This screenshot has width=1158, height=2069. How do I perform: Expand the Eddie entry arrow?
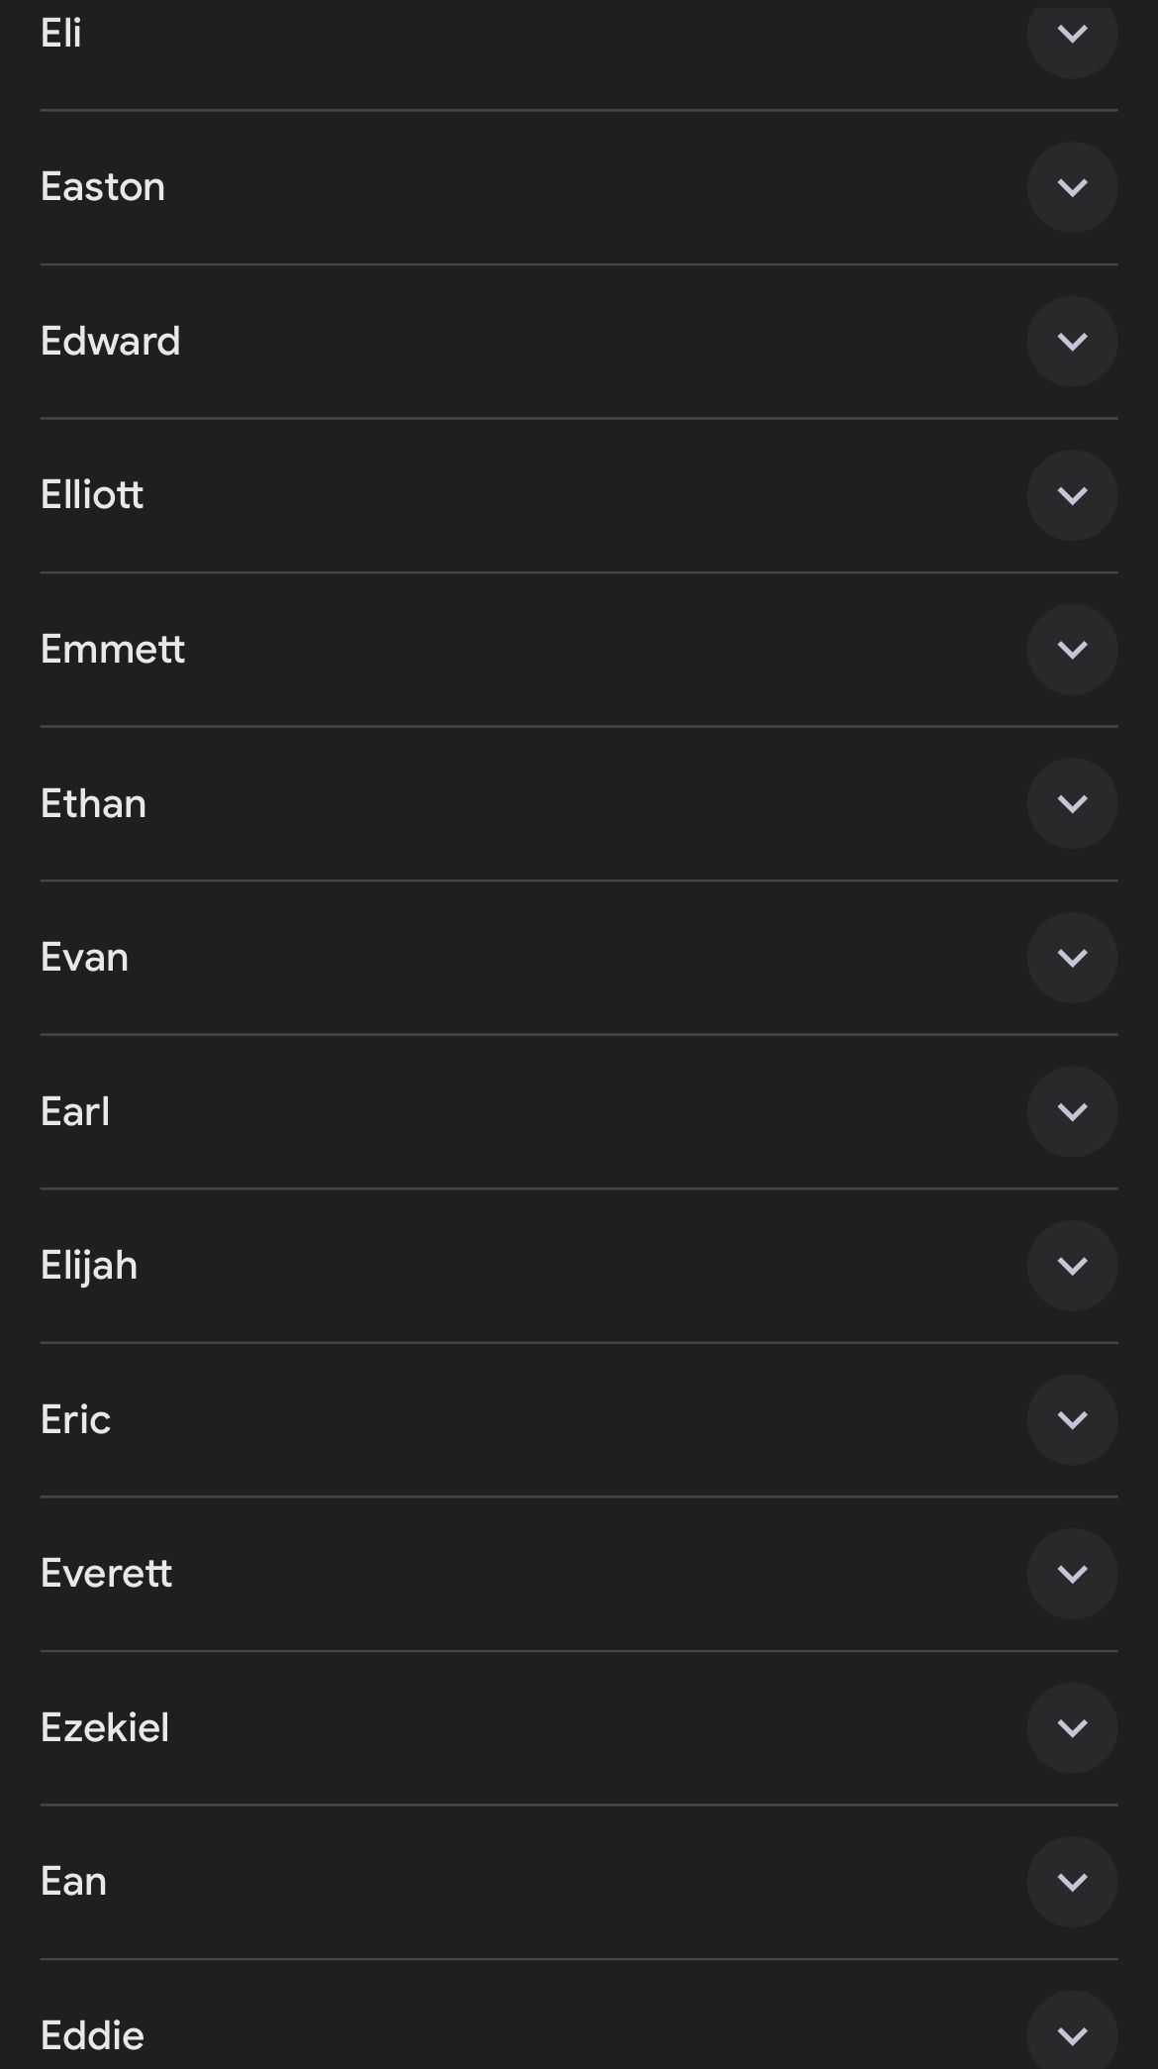pos(1072,2035)
